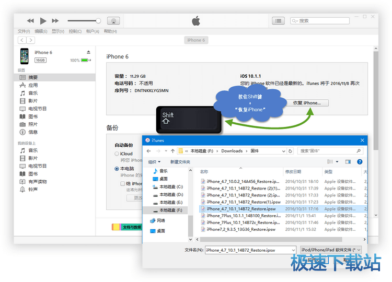
Task: Click the 搜索"固件" search box
Action: [x=330, y=151]
